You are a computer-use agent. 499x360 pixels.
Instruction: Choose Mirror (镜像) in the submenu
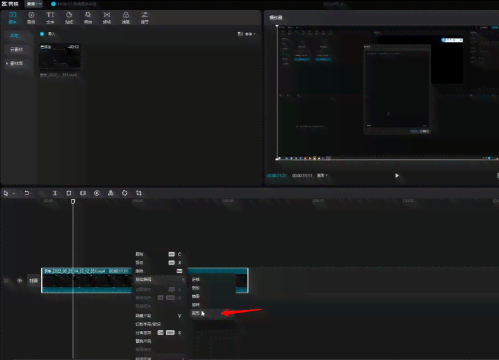[213, 296]
